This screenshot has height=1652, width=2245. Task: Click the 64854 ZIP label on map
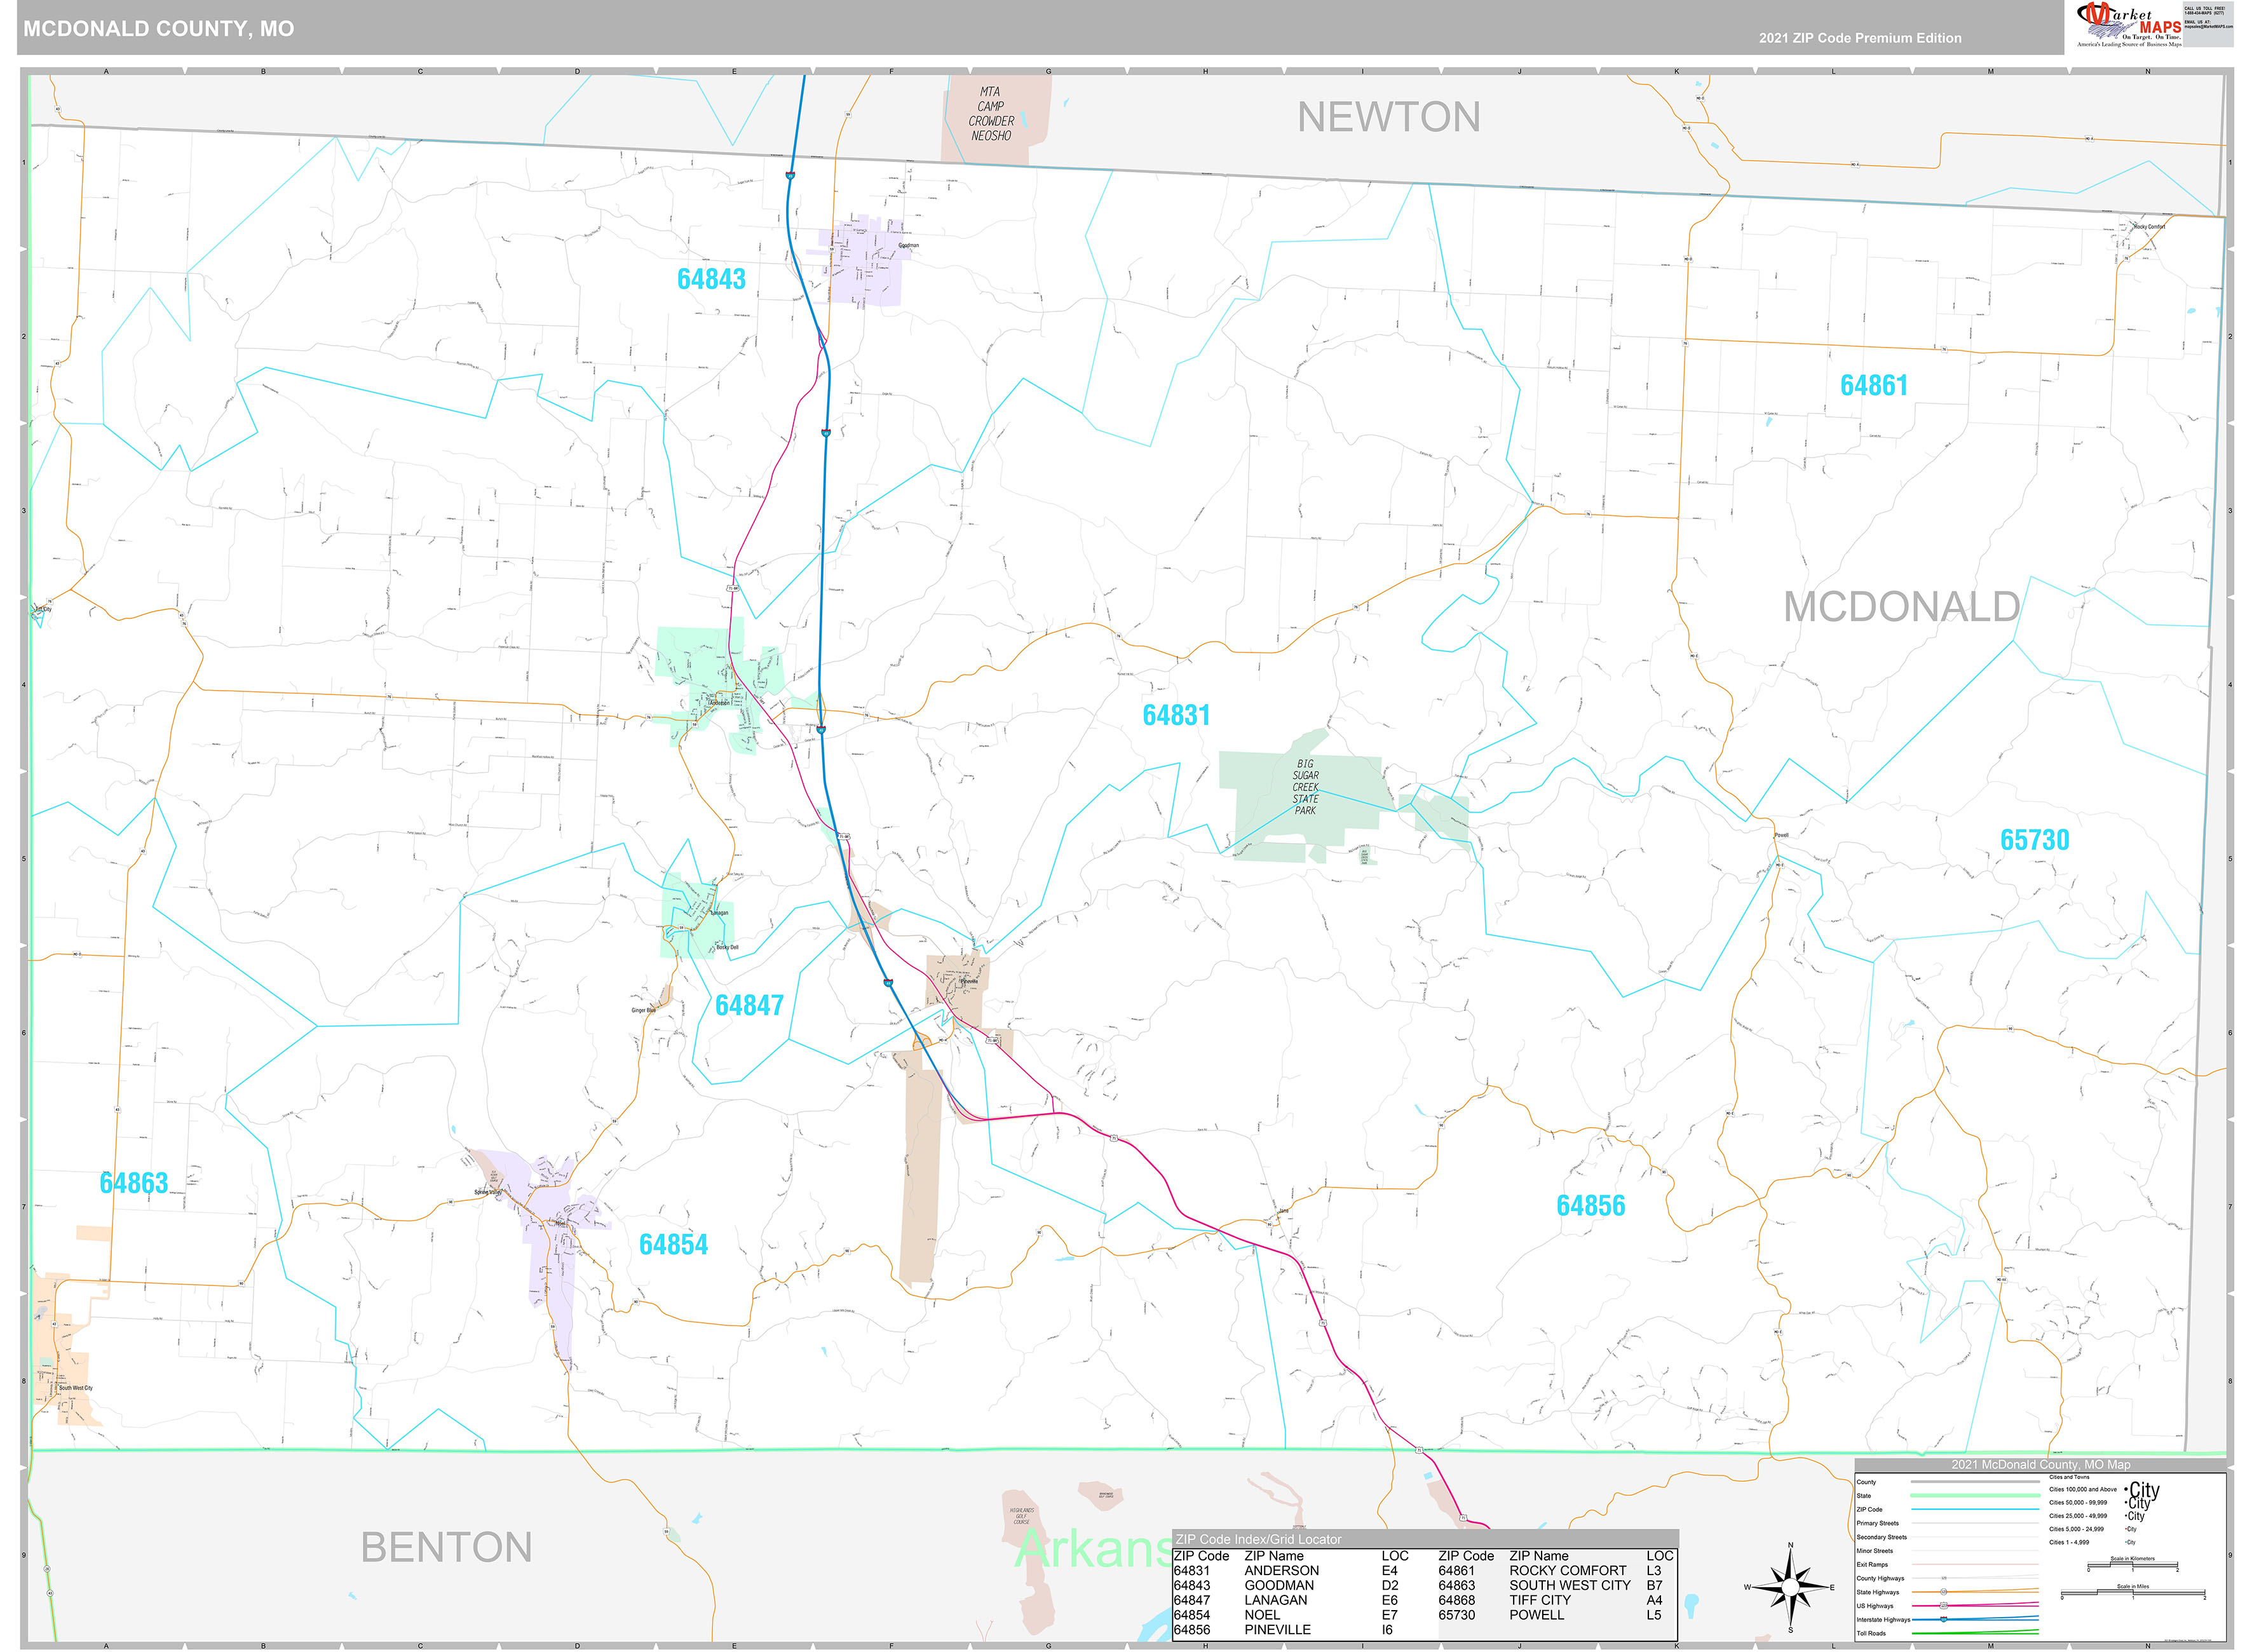pyautogui.click(x=673, y=1244)
